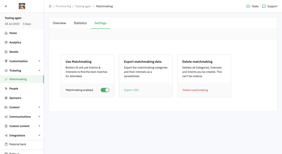The width and height of the screenshot is (282, 154).
Task: Click the Matchmaking enabled label
Action: click(x=80, y=90)
